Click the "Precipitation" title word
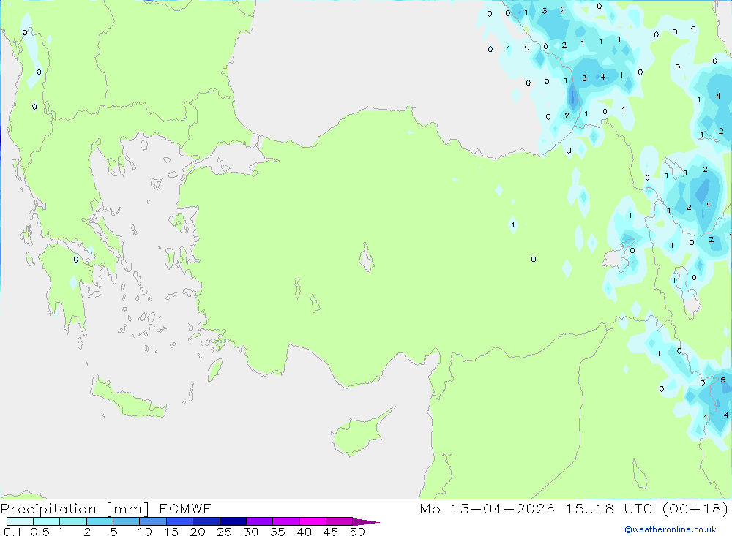 point(48,509)
